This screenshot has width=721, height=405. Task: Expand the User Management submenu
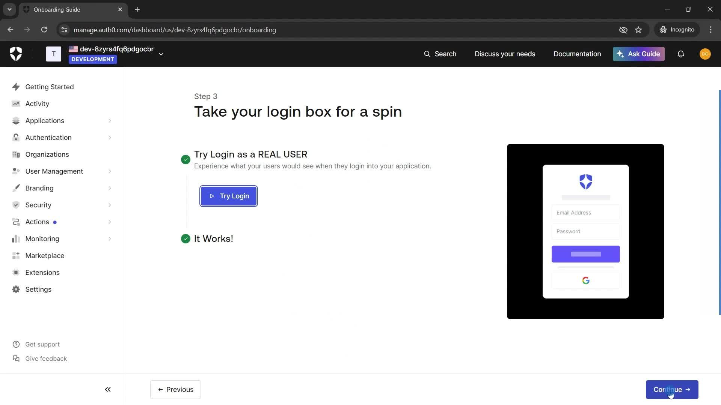pyautogui.click(x=110, y=171)
